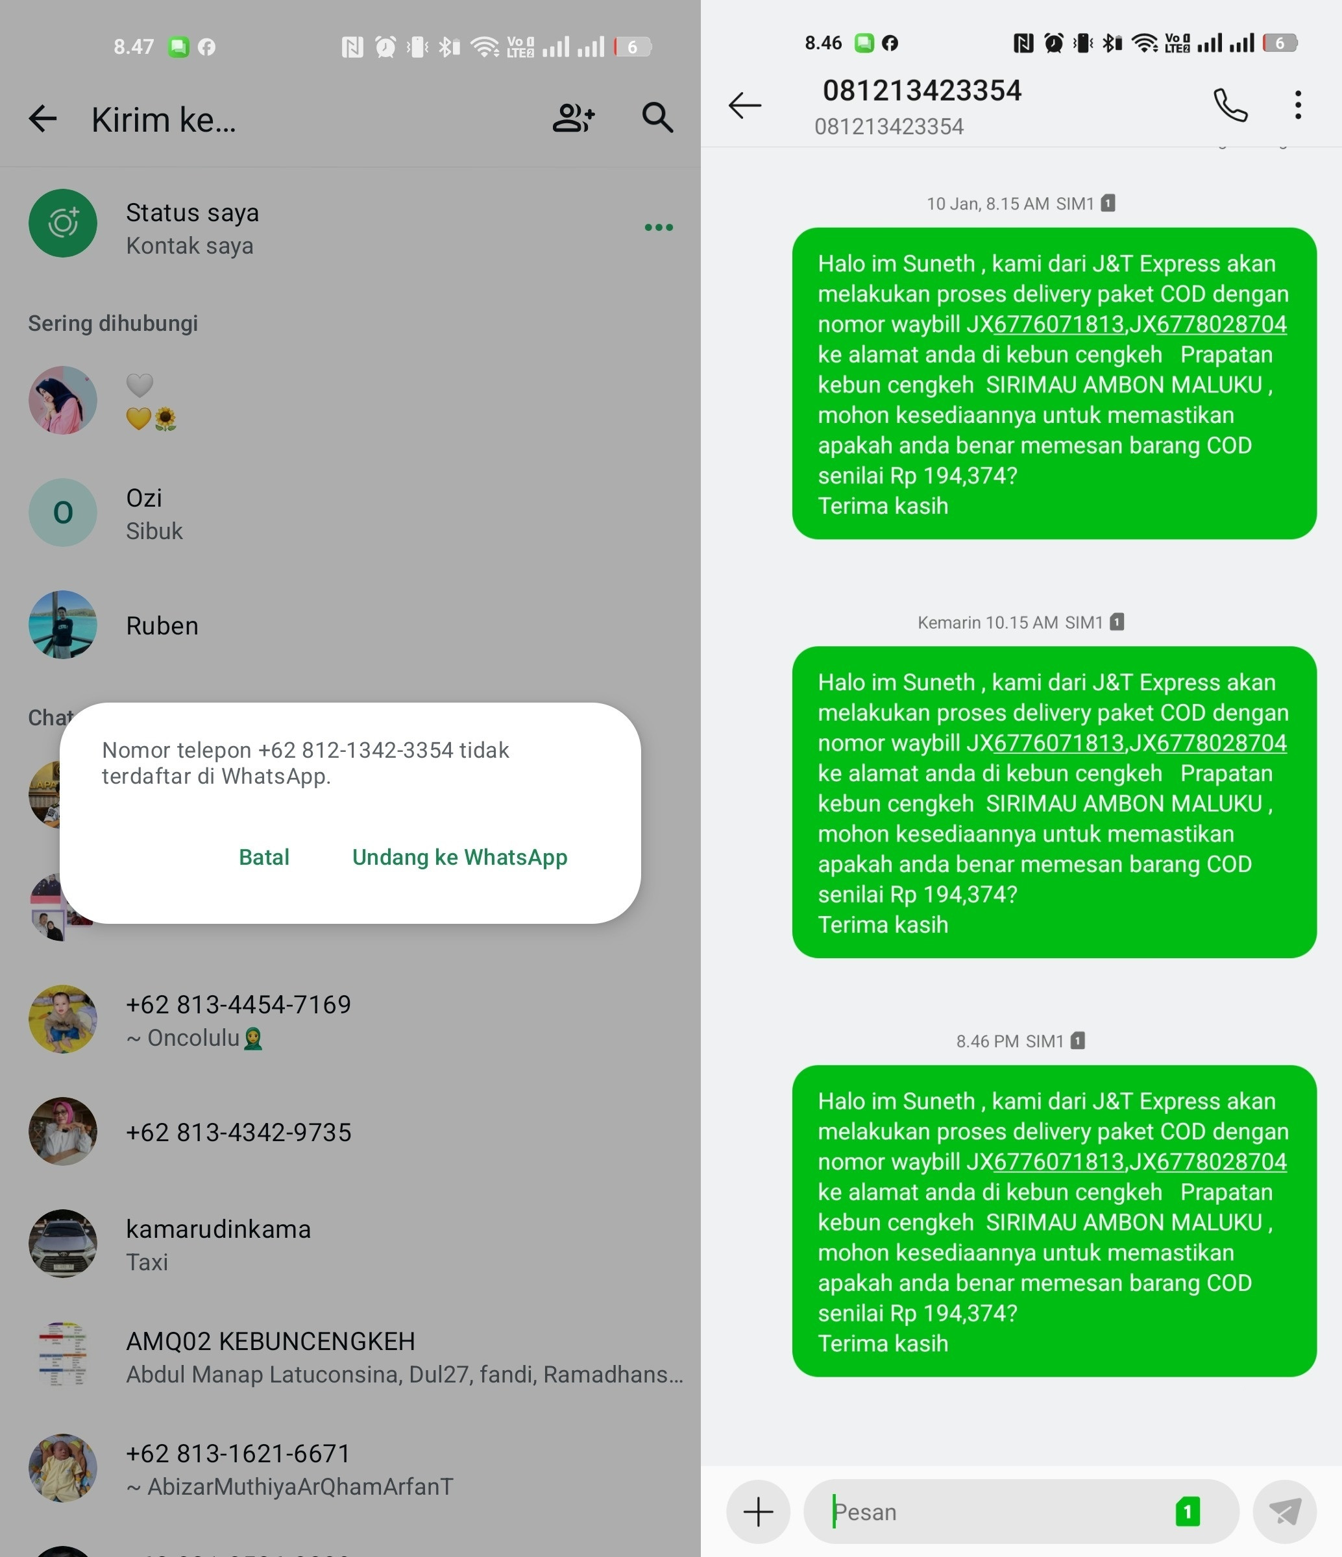1342x1557 pixels.
Task: Tap the Status saya camera circle icon
Action: coord(63,223)
